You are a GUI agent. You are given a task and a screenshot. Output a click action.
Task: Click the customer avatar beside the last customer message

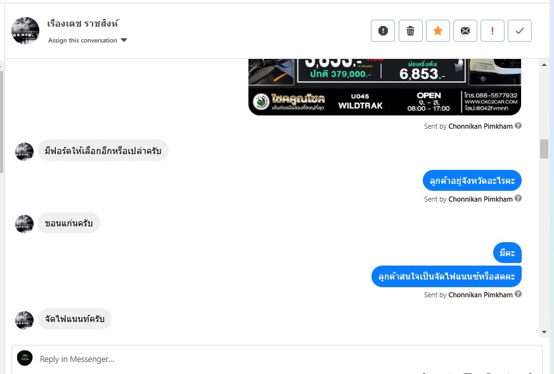pos(24,319)
